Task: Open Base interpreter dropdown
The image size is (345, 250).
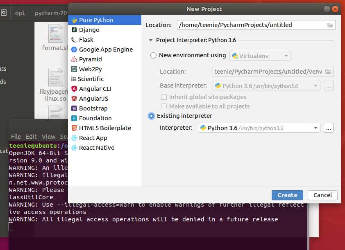Action: coord(266,86)
